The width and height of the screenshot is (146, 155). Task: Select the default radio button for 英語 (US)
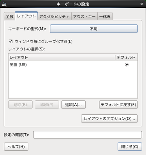pos(127,65)
